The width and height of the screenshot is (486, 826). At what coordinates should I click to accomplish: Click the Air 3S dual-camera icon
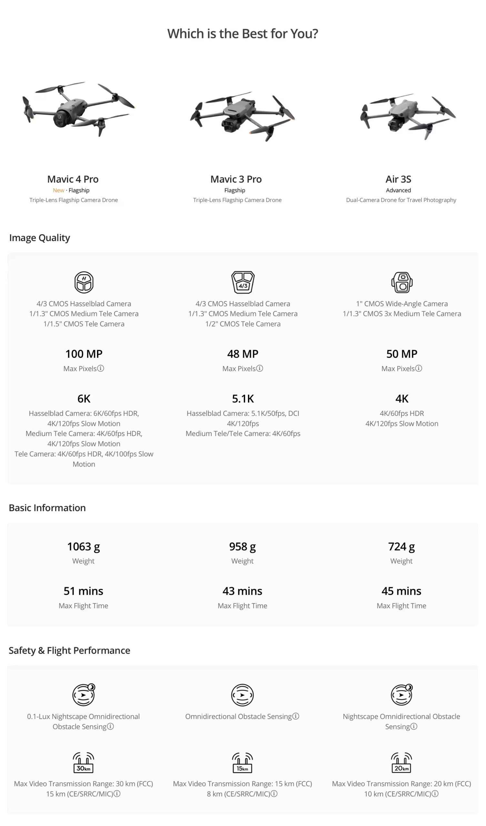coord(402,282)
